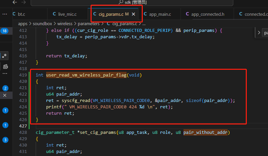Click the sdk command center search field
The image size is (268, 156).
[132, 2]
